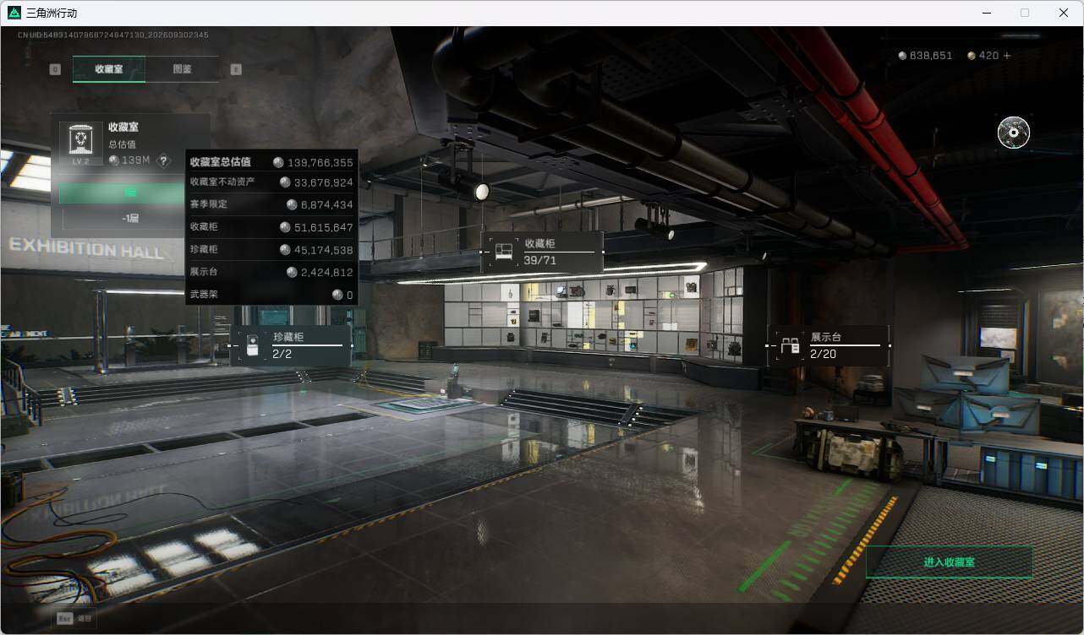Image resolution: width=1084 pixels, height=635 pixels.
Task: Click the music disc icon at right
Action: (1013, 133)
